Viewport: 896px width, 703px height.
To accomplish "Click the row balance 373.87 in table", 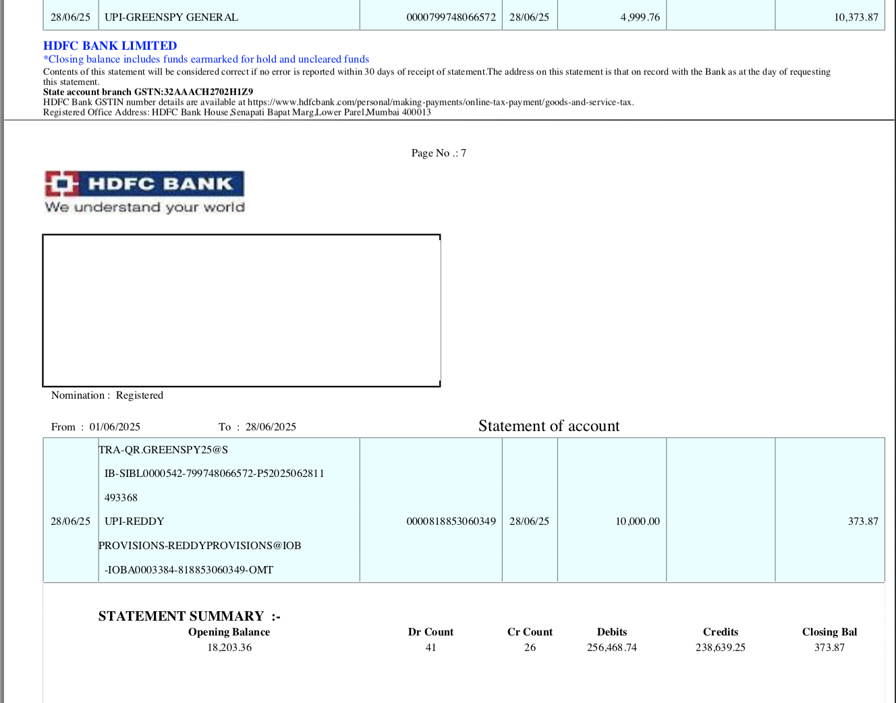I will point(863,522).
